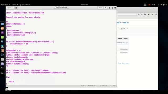Click the Find file button in the browser

pos(120,38)
